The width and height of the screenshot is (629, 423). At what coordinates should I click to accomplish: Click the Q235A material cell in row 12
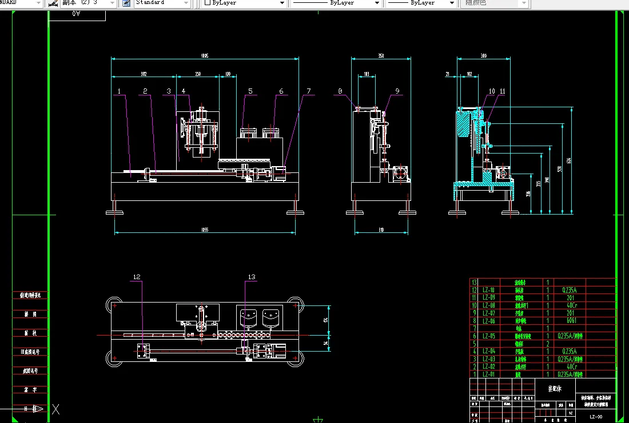(x=570, y=290)
